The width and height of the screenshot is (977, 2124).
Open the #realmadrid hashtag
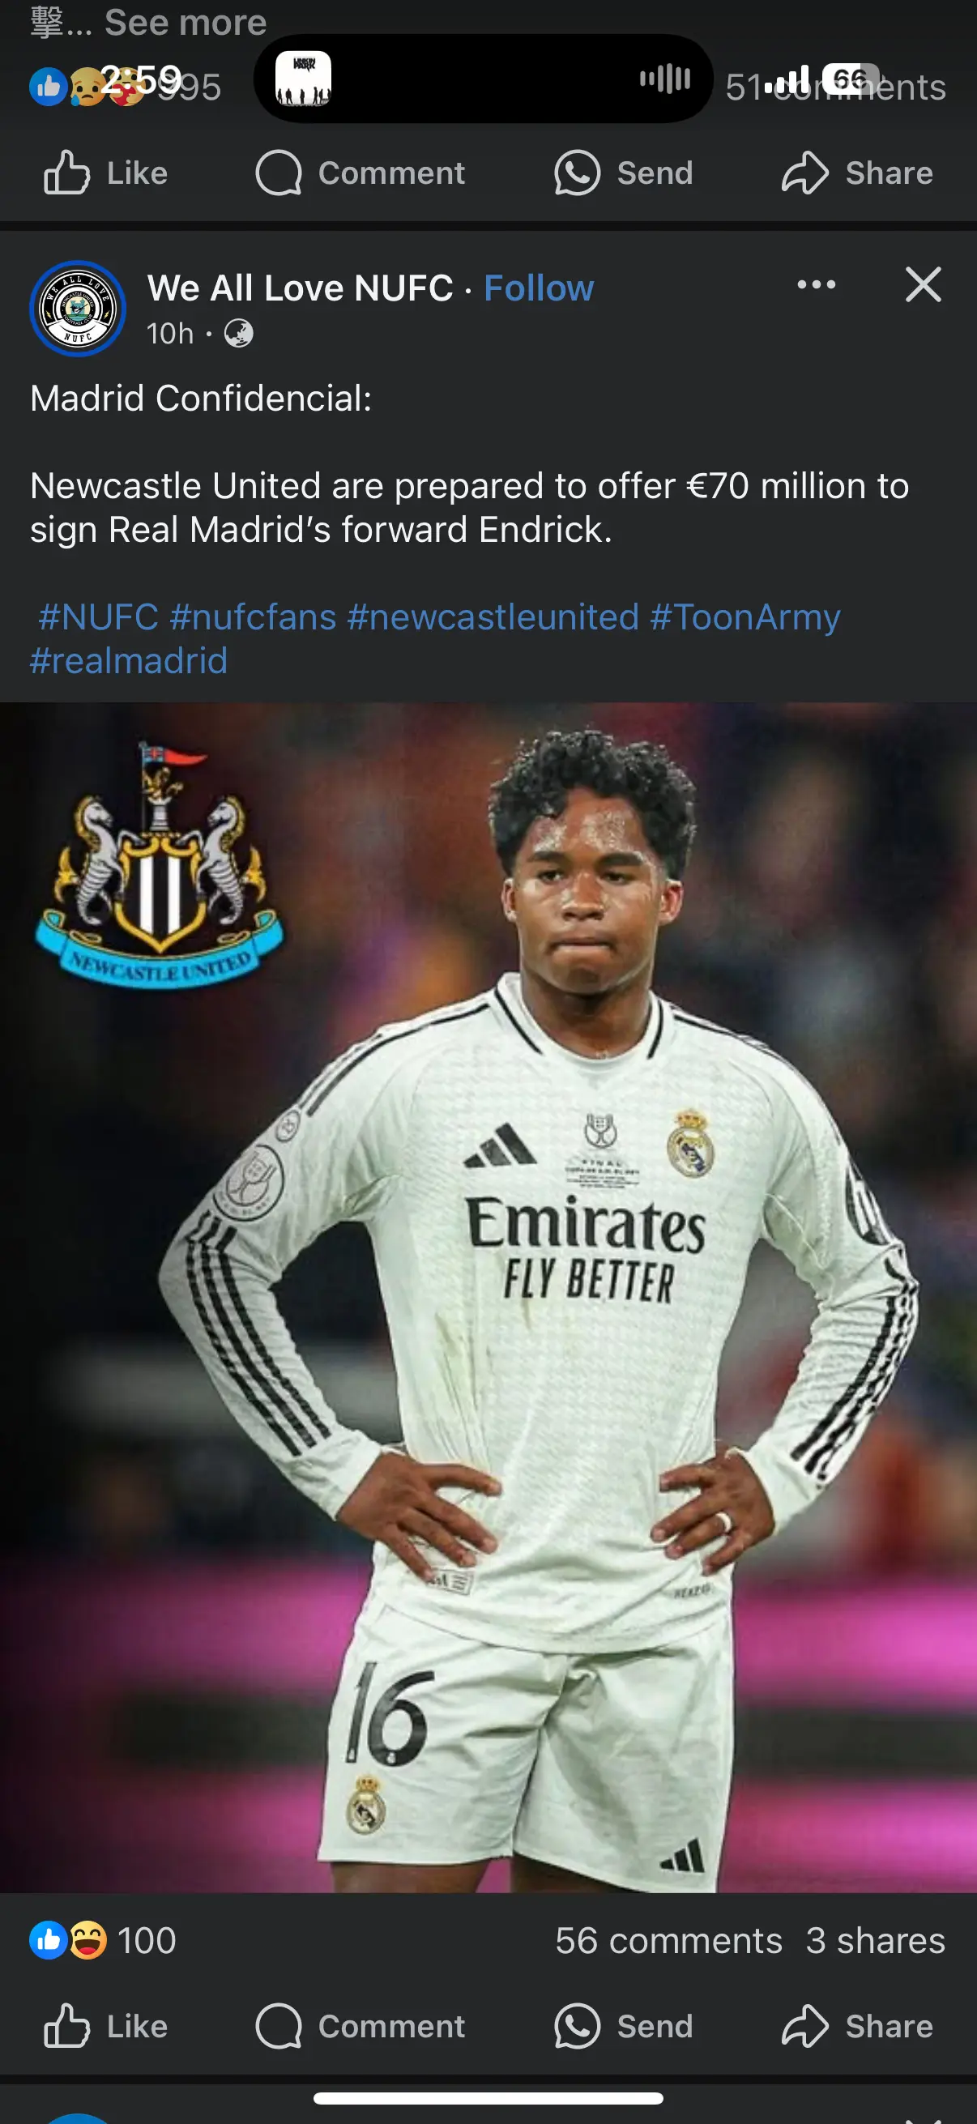tap(129, 660)
